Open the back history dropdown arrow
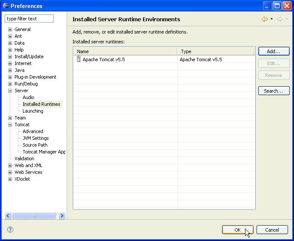Viewport: 294px width, 241px height. pos(271,19)
